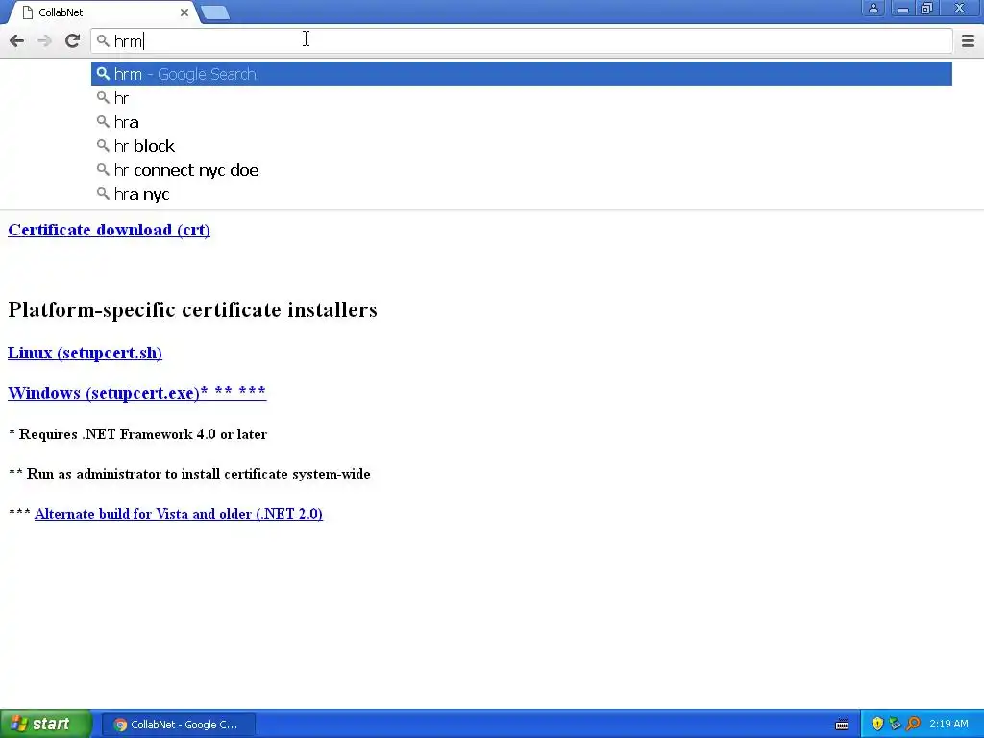Click the 2:19 AM system clock
The image size is (984, 738).
pyautogui.click(x=948, y=725)
